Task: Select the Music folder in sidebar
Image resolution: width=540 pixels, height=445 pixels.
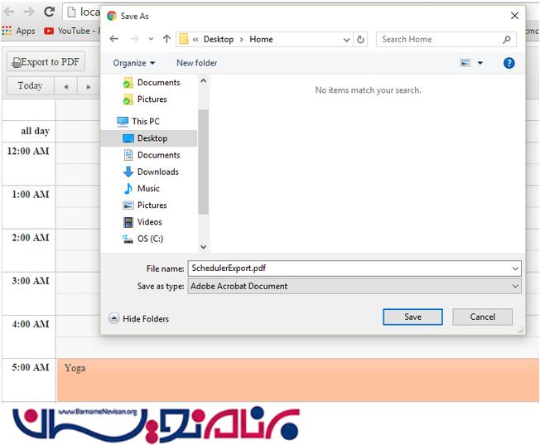Action: [x=148, y=188]
